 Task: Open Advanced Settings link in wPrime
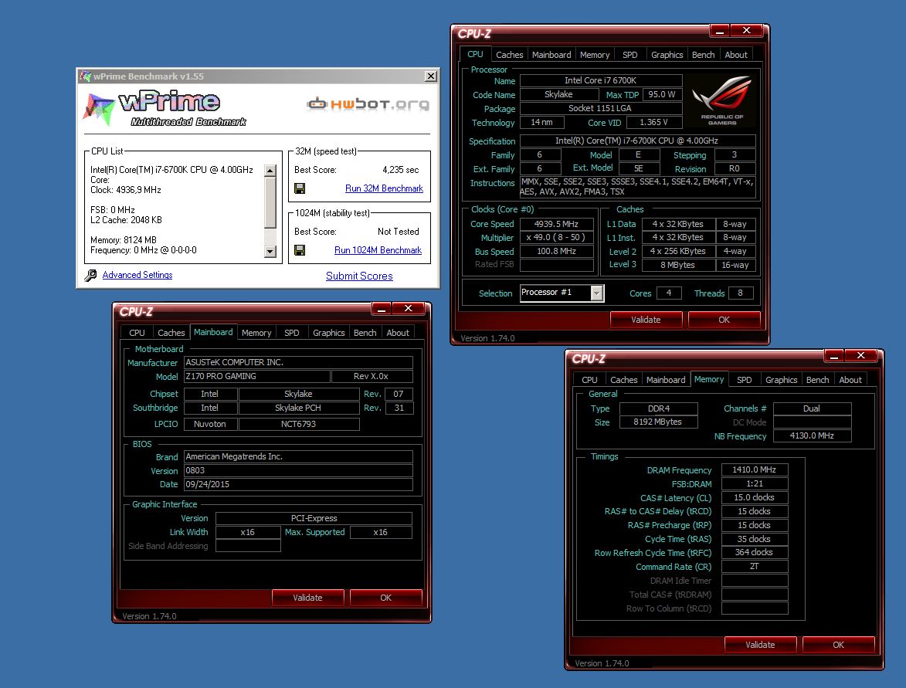137,275
